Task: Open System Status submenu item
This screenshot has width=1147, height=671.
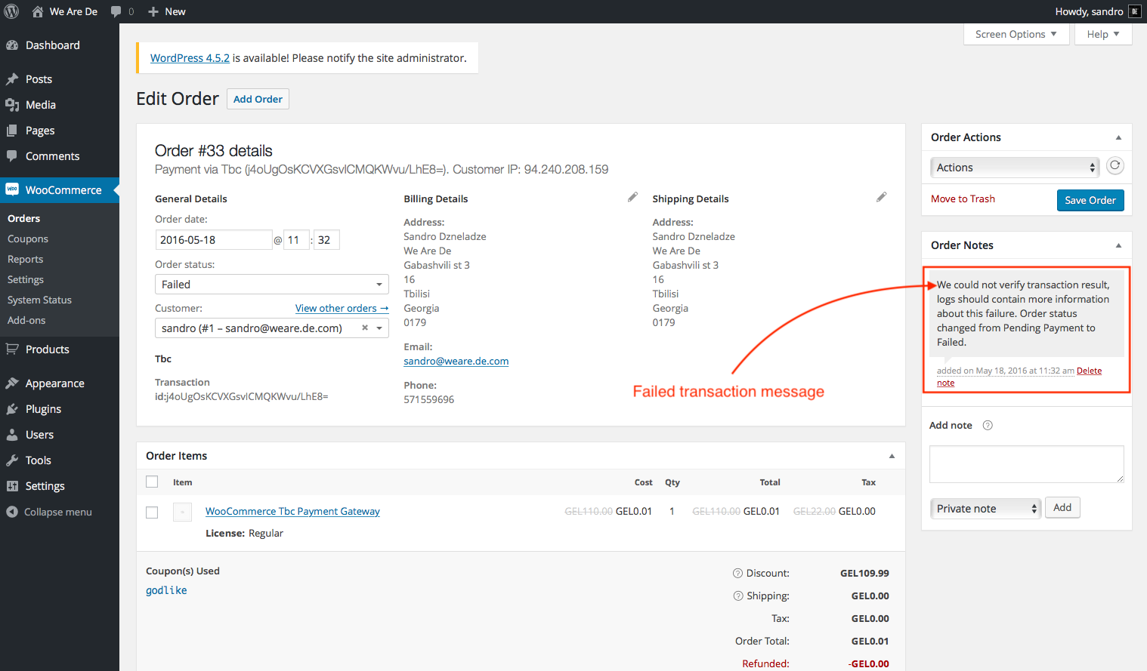Action: 39,300
